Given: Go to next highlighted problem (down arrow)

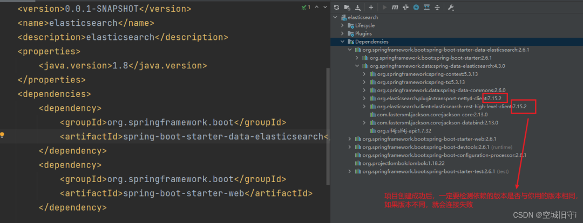Looking at the screenshot, I should tap(325, 7).
